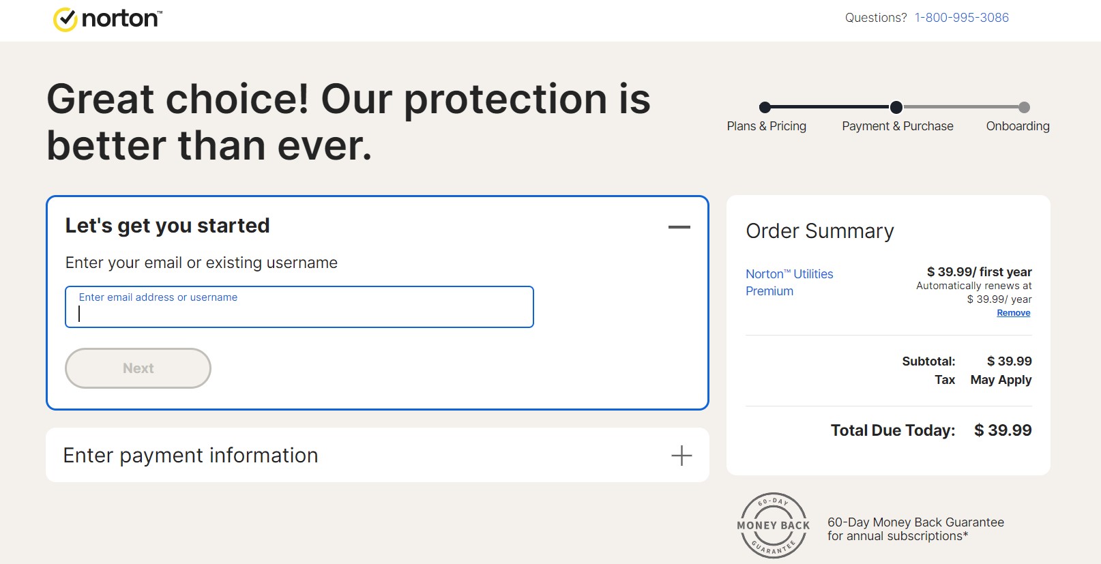The width and height of the screenshot is (1101, 564).
Task: Click the Order Summary heading
Action: point(819,231)
